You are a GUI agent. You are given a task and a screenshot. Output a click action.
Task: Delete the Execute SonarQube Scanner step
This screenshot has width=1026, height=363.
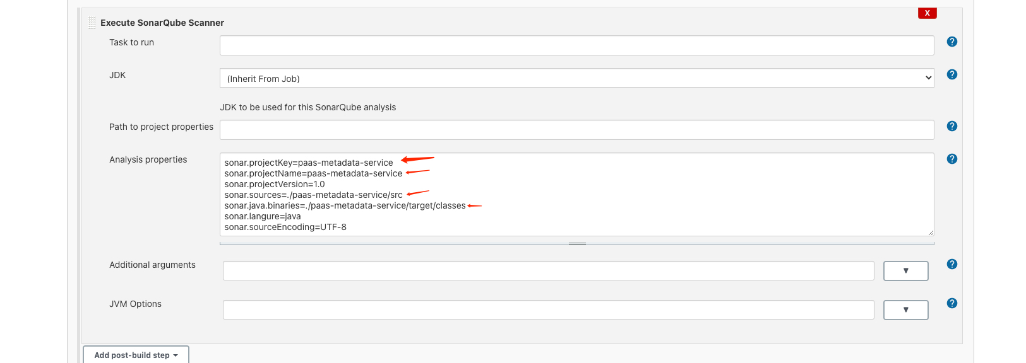(927, 13)
